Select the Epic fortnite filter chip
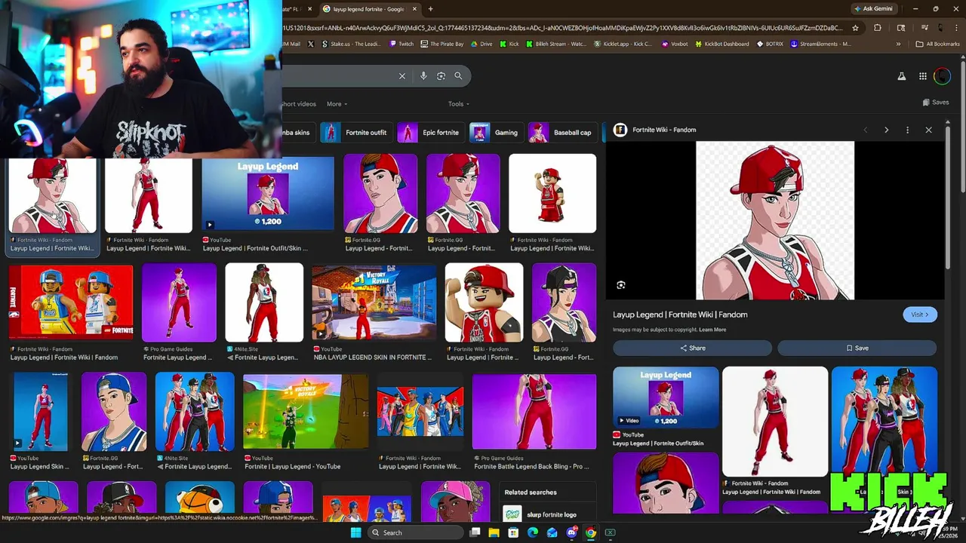 (431, 133)
